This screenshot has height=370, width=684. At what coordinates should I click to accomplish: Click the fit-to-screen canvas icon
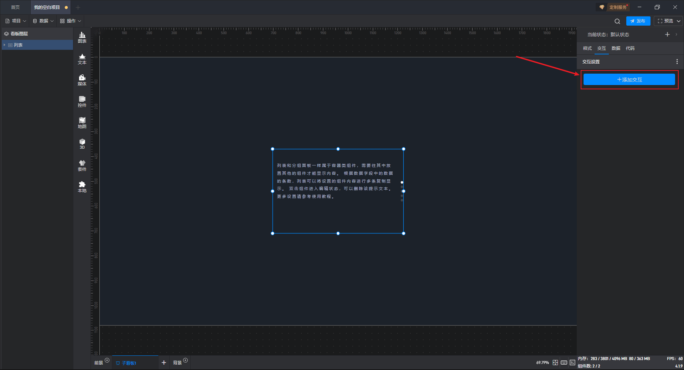[555, 363]
